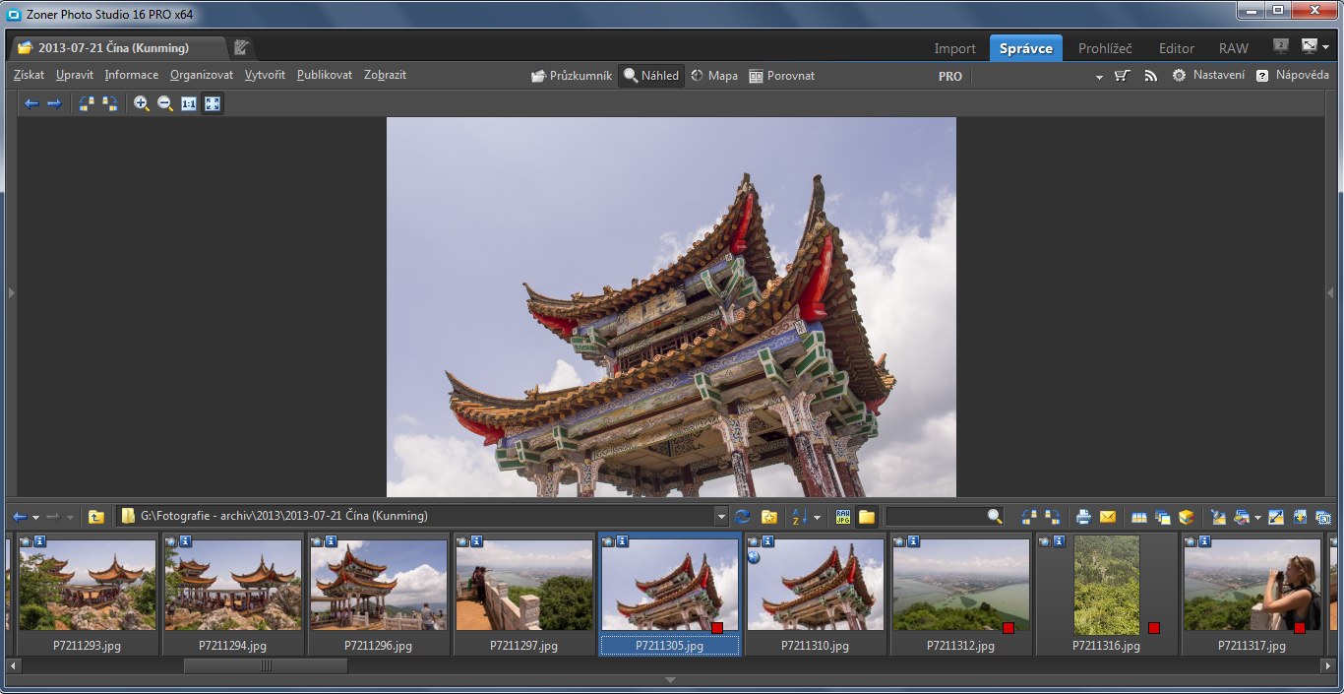Open the Zobrazit menu
1344x694 pixels.
pos(385,75)
